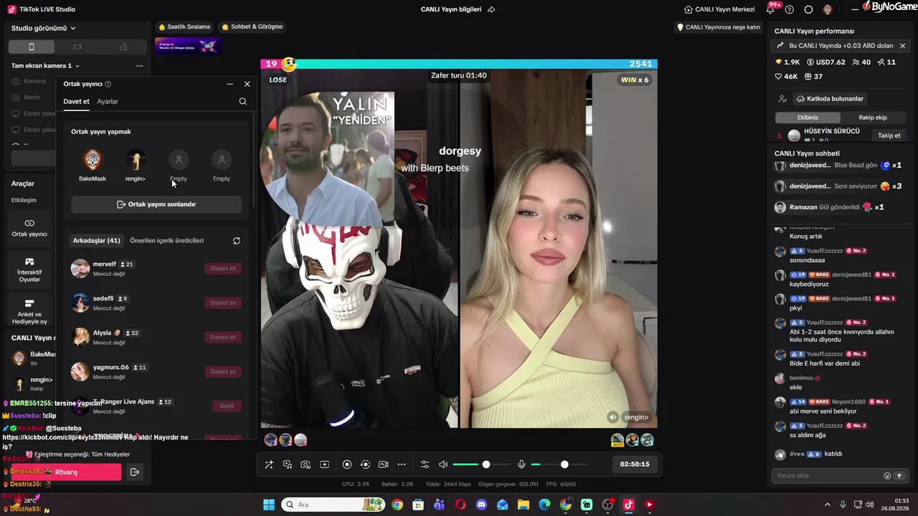Expand the Tam ekran kamera 1 dropdown
This screenshot has width=918, height=516.
click(45, 66)
